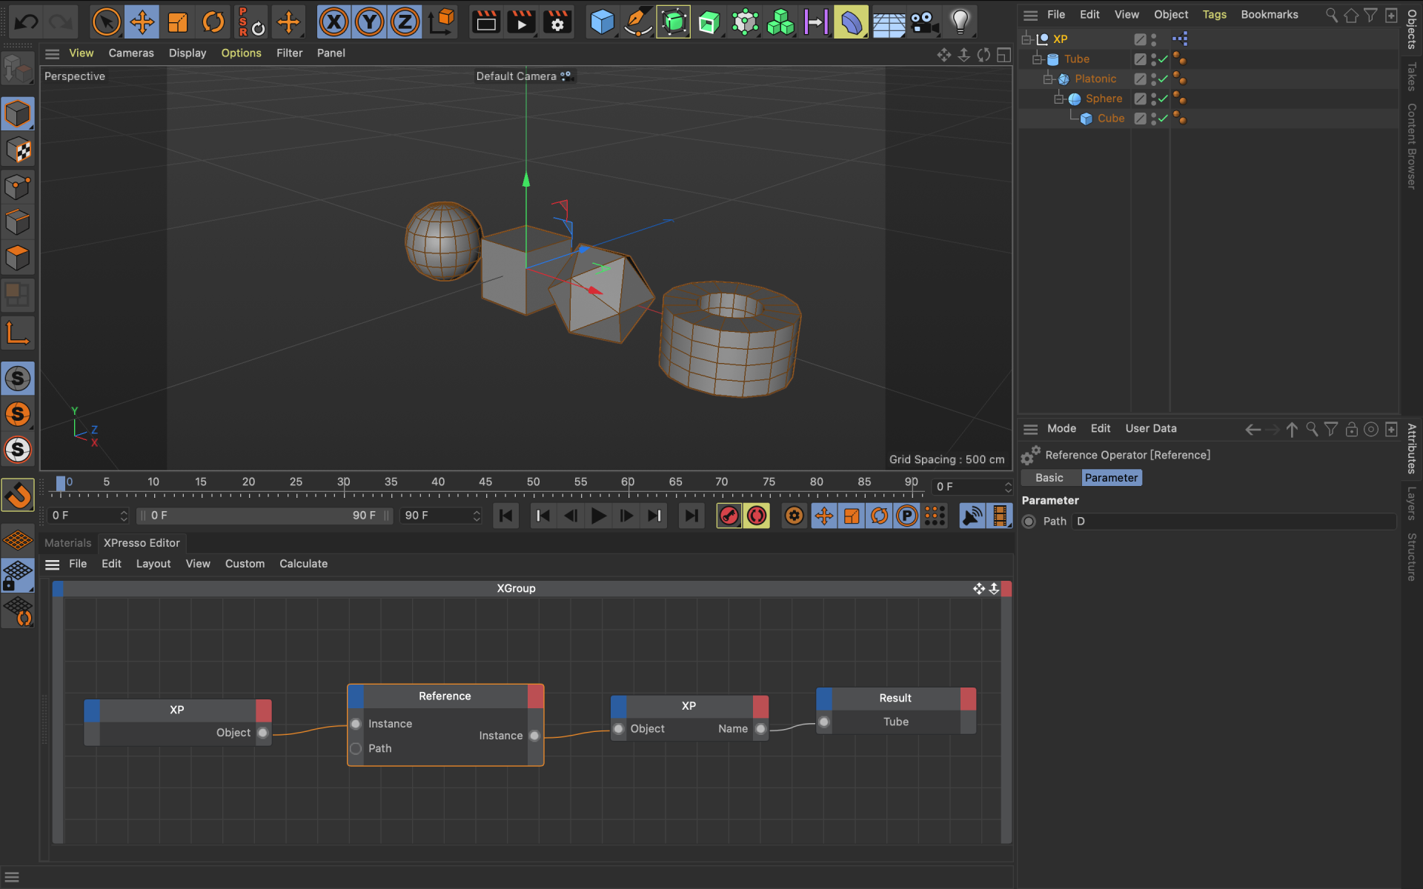Toggle the Y axis lock
Viewport: 1423px width, 889px height.
click(x=369, y=22)
